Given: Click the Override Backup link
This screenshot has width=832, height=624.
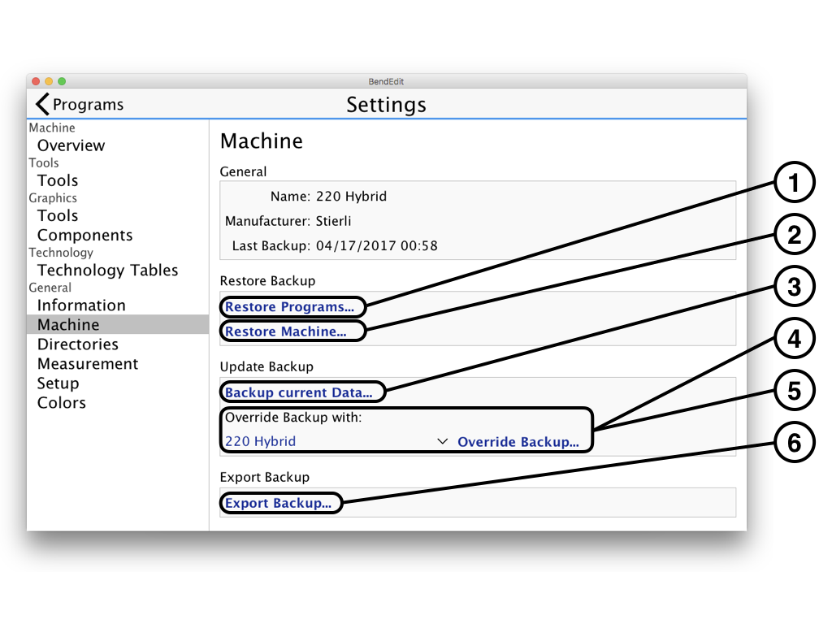Looking at the screenshot, I should point(518,442).
